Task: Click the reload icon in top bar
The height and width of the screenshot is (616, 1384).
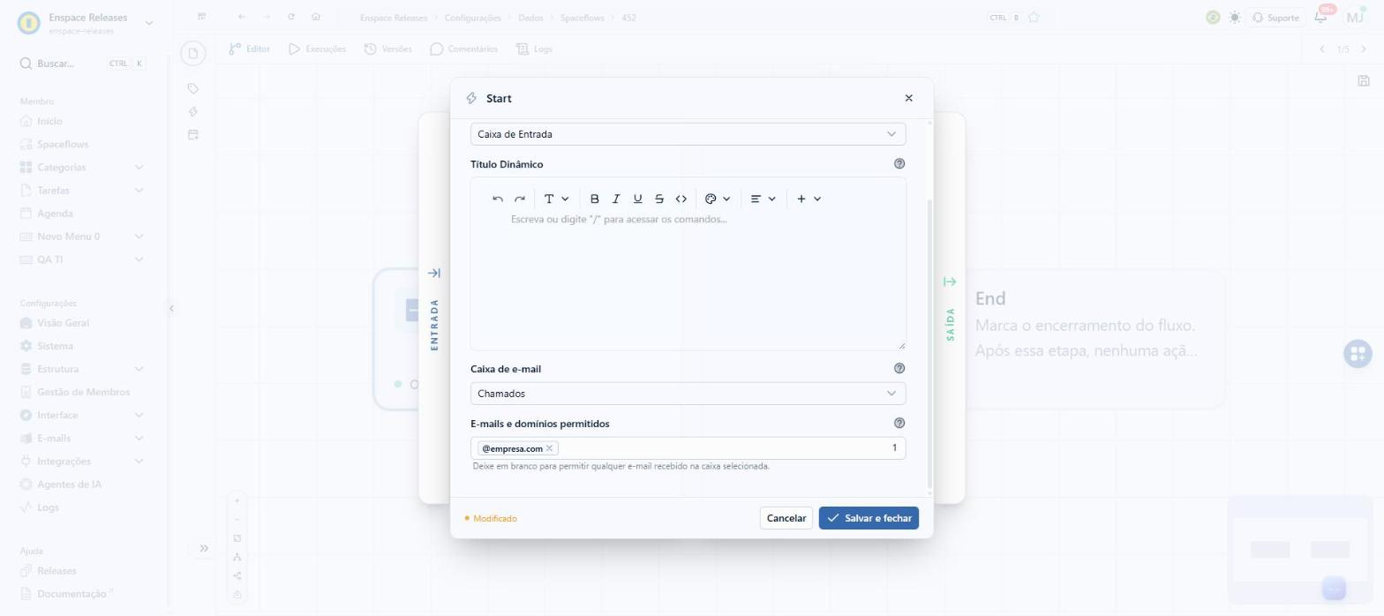Action: click(x=291, y=17)
